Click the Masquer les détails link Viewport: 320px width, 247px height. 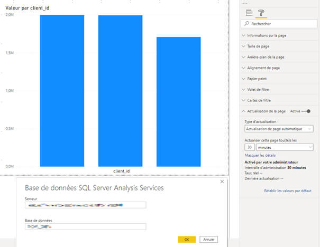coord(260,155)
